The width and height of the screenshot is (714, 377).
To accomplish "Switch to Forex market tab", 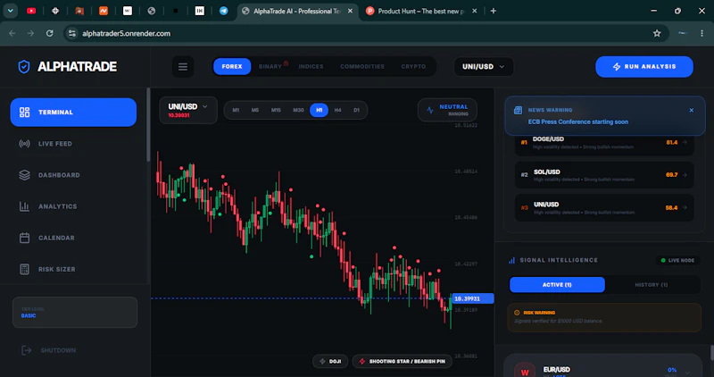I will [x=232, y=67].
